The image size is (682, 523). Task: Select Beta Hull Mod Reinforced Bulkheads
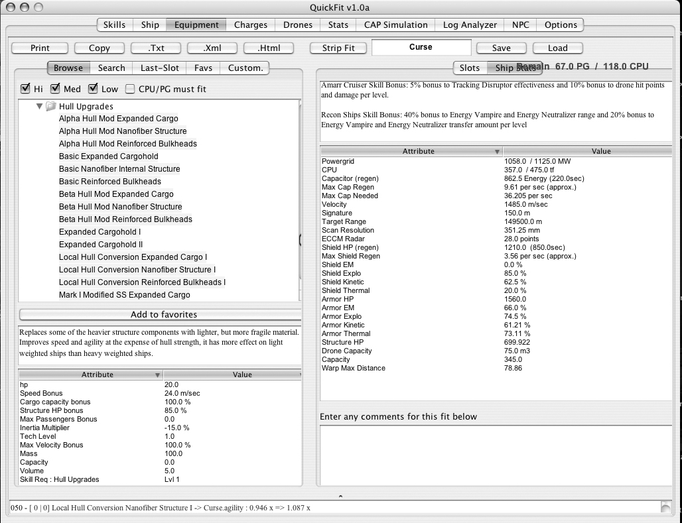coord(125,219)
